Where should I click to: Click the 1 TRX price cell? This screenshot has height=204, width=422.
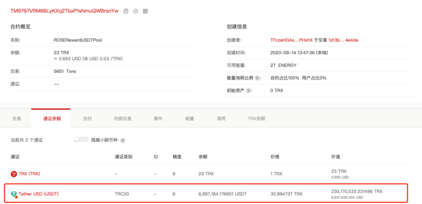point(276,174)
